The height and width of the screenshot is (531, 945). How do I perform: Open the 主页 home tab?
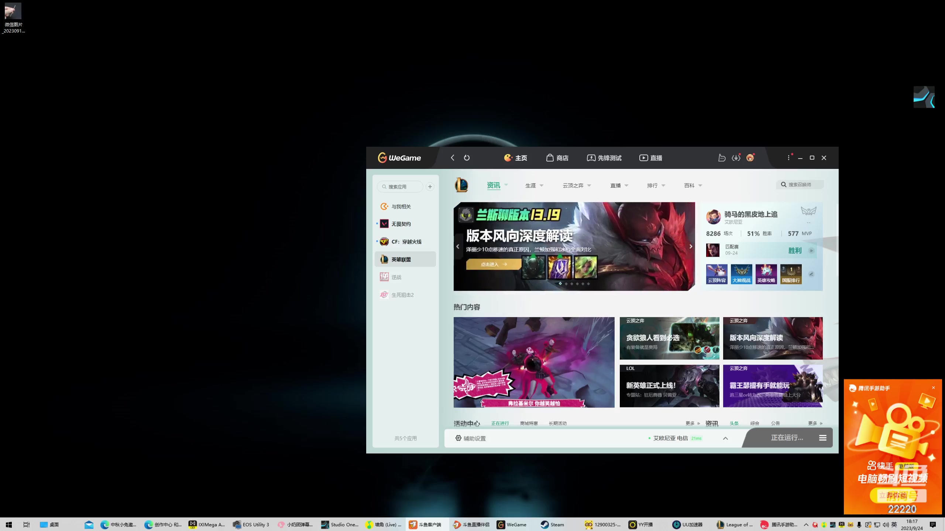516,158
